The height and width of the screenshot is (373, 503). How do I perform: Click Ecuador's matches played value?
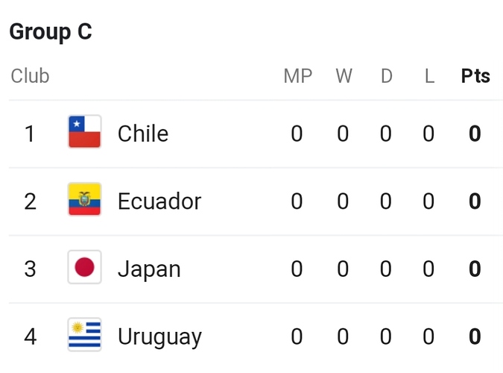pyautogui.click(x=297, y=201)
